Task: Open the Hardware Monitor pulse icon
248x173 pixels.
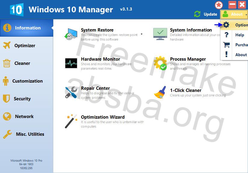Action: point(71,63)
